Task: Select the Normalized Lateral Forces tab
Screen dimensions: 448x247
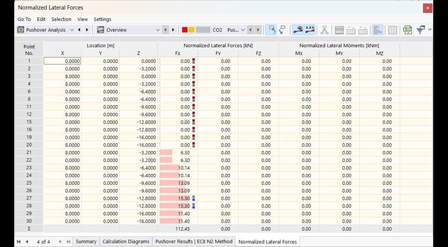Action: point(268,242)
